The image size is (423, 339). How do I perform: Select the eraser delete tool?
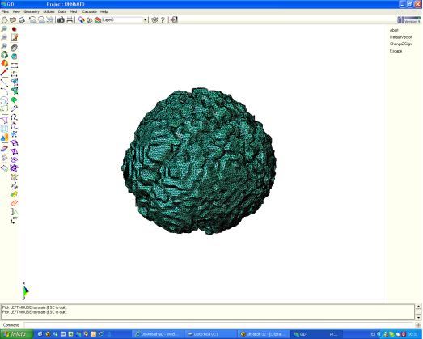tap(4, 148)
